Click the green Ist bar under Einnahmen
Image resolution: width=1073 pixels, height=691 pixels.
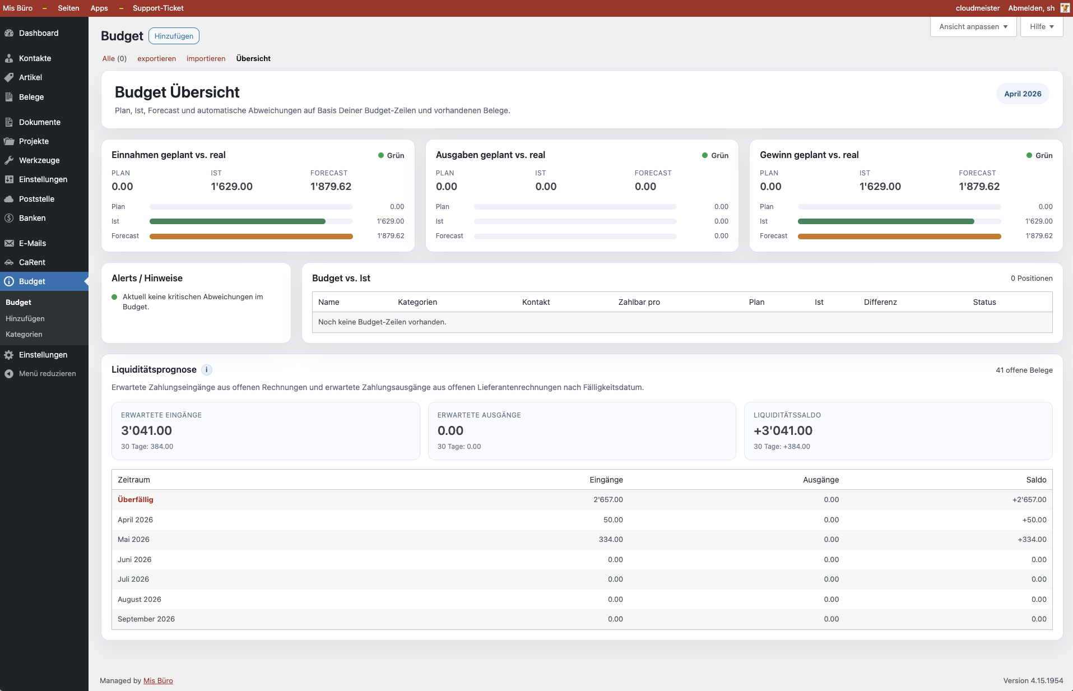237,221
